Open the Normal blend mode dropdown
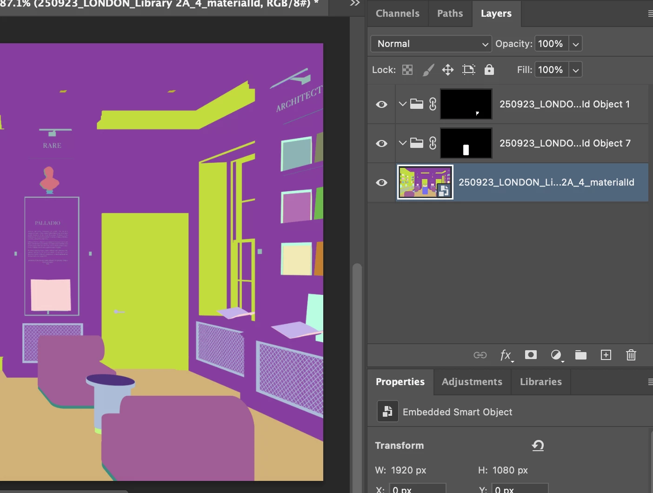 (x=431, y=44)
